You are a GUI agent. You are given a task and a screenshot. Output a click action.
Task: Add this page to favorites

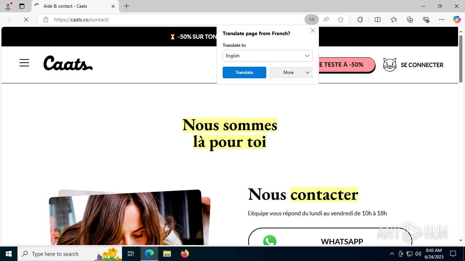[341, 20]
